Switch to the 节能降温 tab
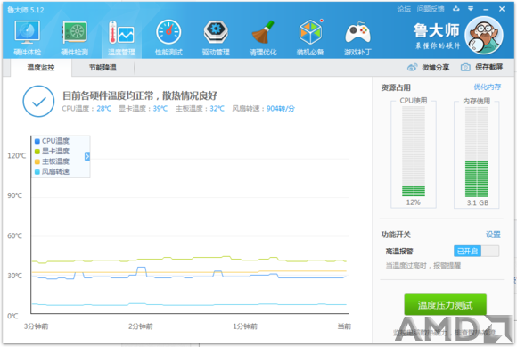The image size is (517, 347). 103,68
